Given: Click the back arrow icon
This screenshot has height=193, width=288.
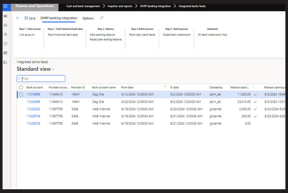Looking at the screenshot, I should tap(18, 18).
